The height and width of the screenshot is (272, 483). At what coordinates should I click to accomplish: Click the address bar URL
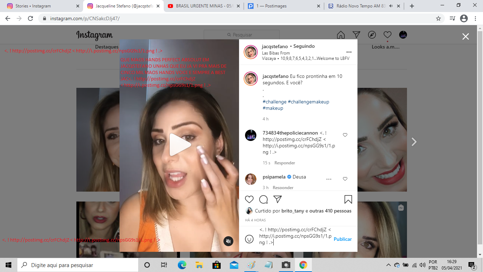(85, 18)
